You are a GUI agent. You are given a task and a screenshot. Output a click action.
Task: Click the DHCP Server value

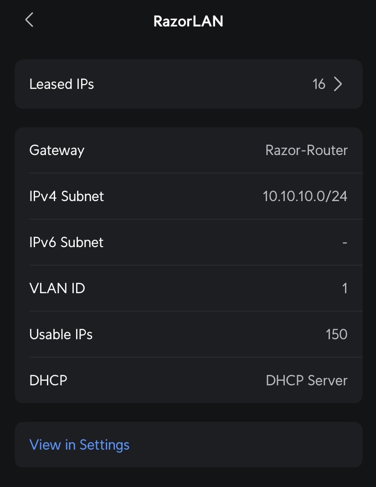(306, 381)
